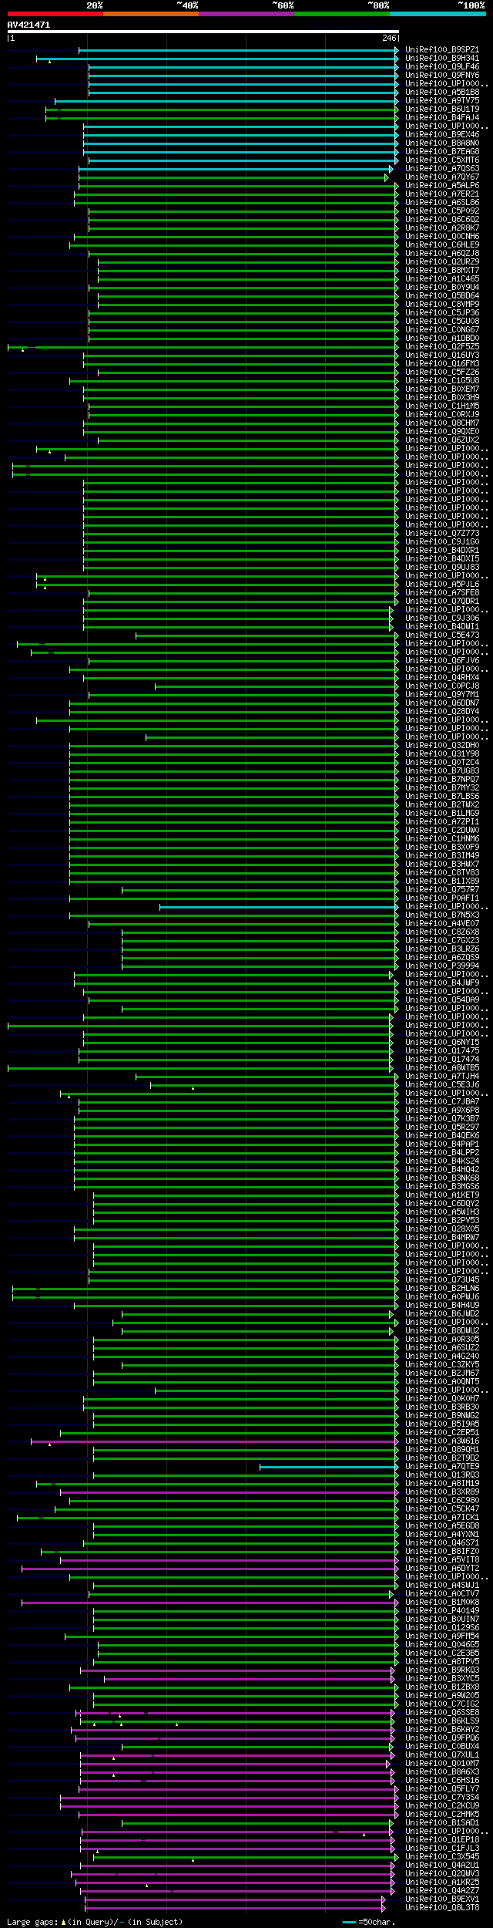Click label UniRef100_P39994
This screenshot has height=1928, width=493.
tap(442, 966)
